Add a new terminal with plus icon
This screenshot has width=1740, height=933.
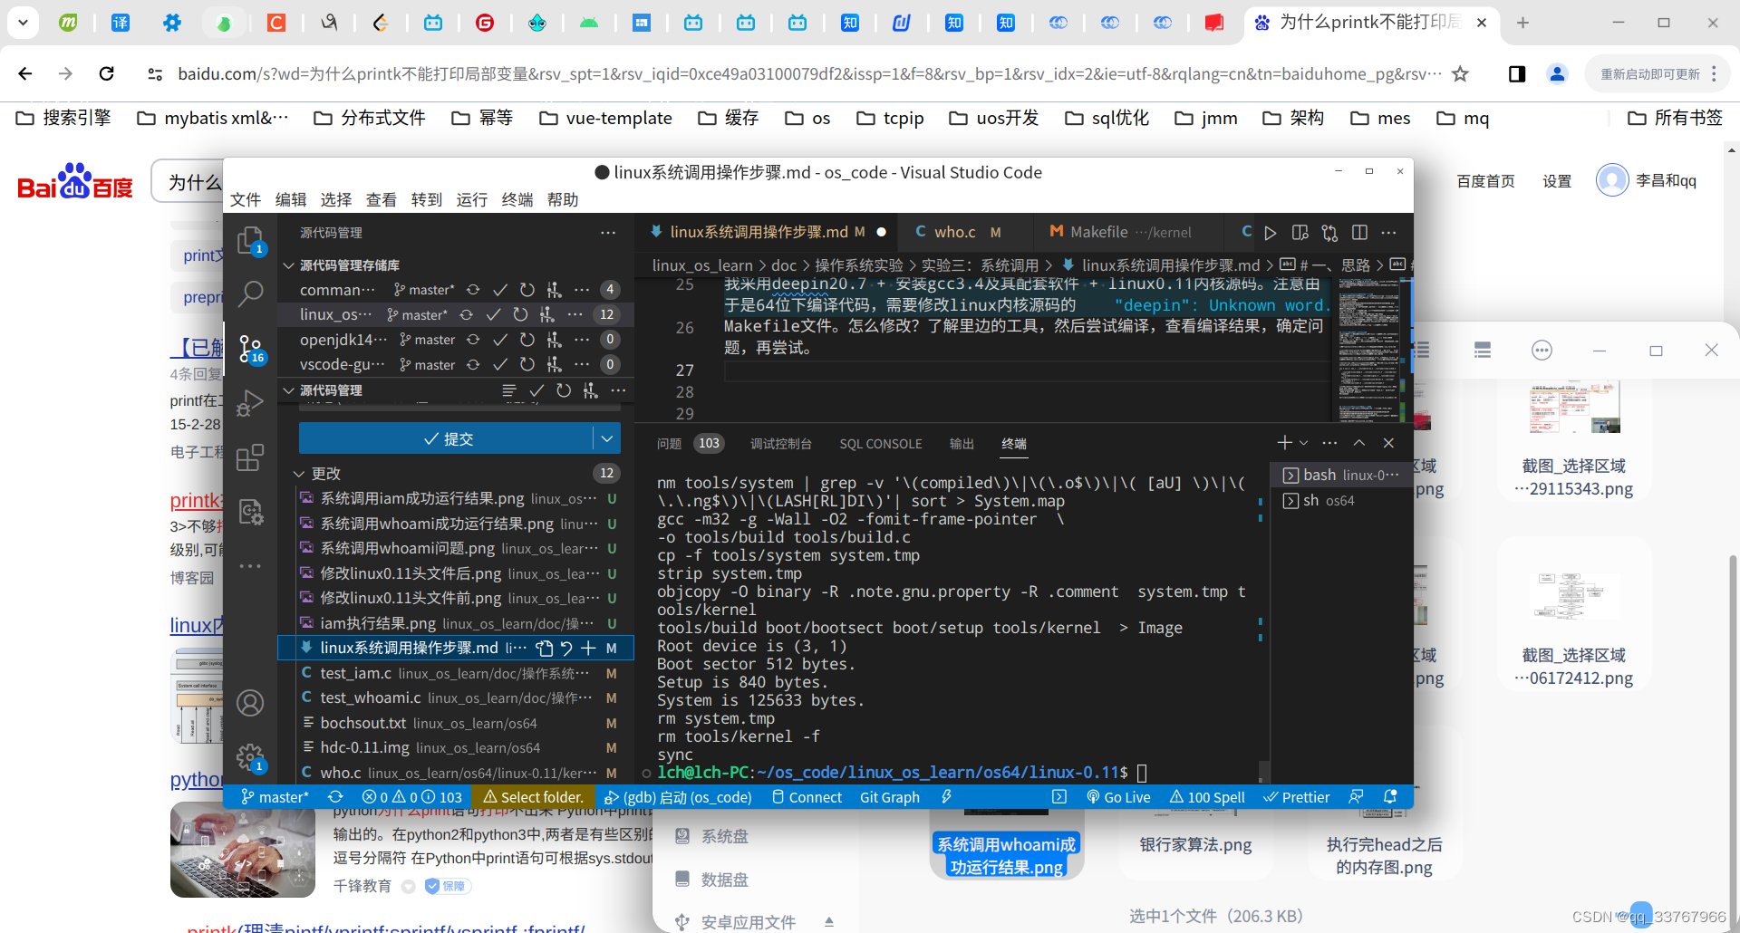[1284, 443]
